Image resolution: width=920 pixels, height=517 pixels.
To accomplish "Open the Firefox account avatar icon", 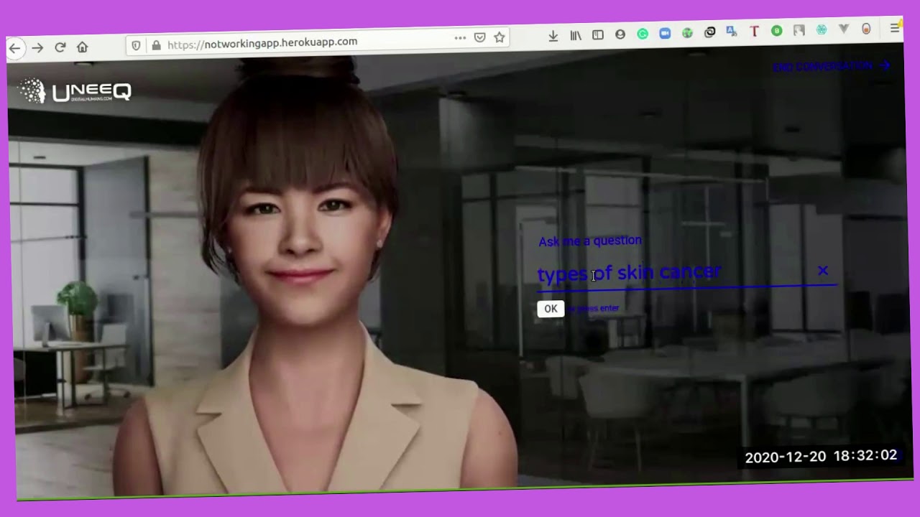I will point(620,34).
